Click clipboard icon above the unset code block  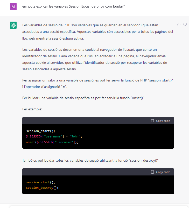(x=152, y=121)
